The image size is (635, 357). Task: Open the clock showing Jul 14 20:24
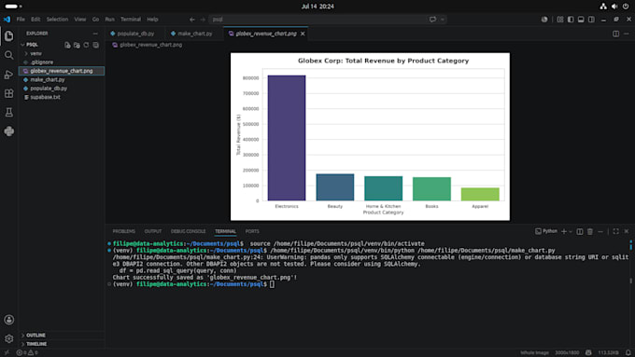pyautogui.click(x=317, y=7)
